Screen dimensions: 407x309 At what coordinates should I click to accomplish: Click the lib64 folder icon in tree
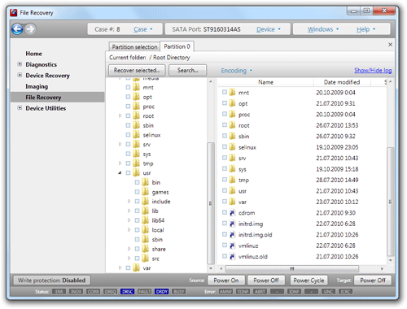click(146, 220)
